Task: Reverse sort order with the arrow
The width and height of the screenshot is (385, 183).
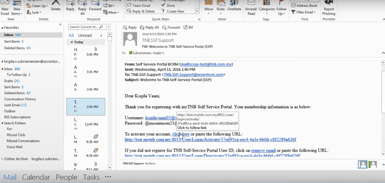Action: tap(101, 35)
